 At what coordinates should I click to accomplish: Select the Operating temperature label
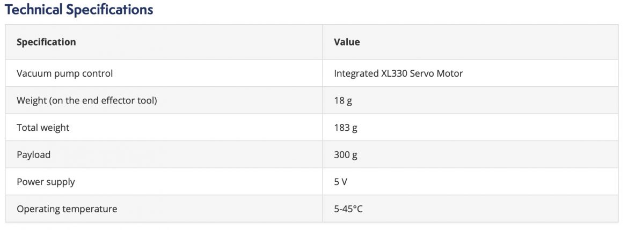[67, 209]
